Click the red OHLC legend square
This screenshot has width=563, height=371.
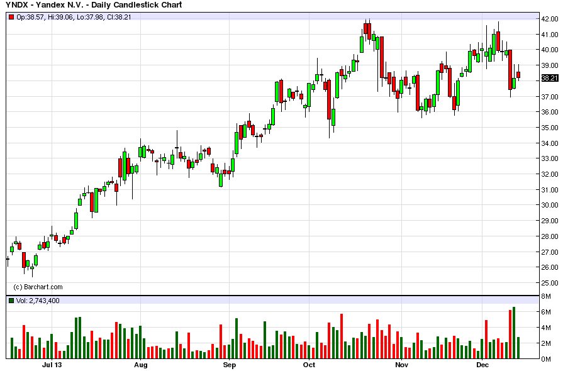[11, 17]
